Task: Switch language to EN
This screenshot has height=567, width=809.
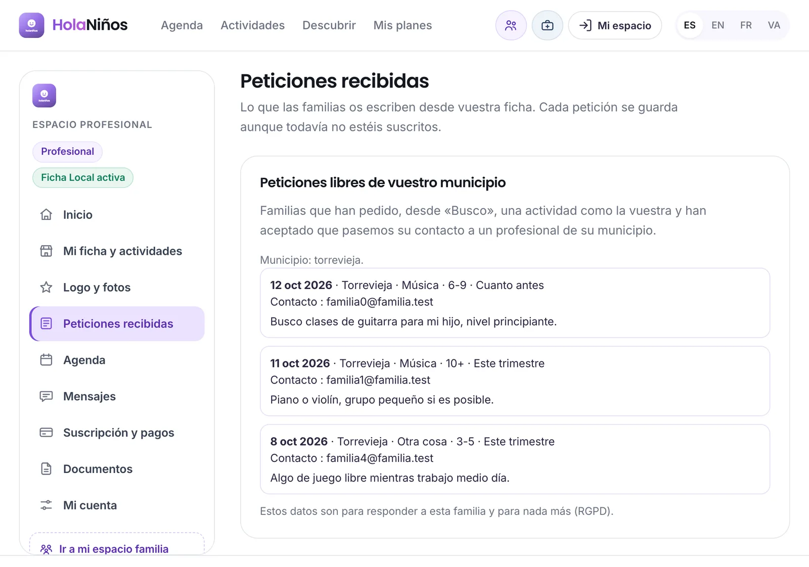Action: click(717, 25)
